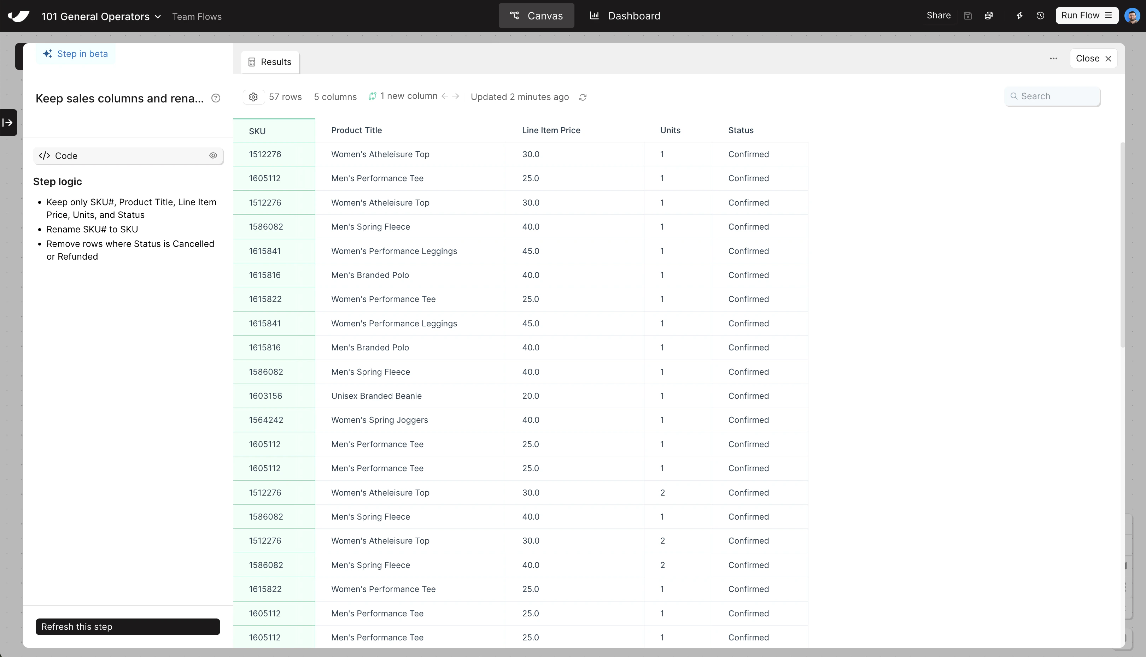
Task: Click the results table vertical scrollbar
Action: (x=1123, y=245)
